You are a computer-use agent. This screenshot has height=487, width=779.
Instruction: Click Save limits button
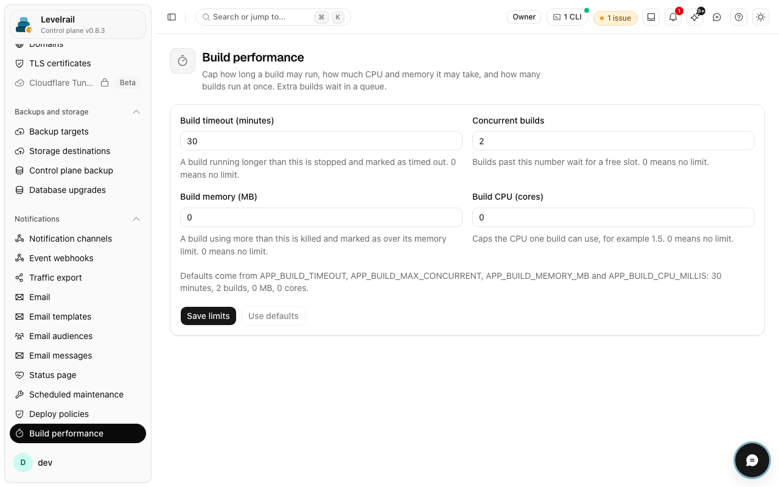pos(208,316)
